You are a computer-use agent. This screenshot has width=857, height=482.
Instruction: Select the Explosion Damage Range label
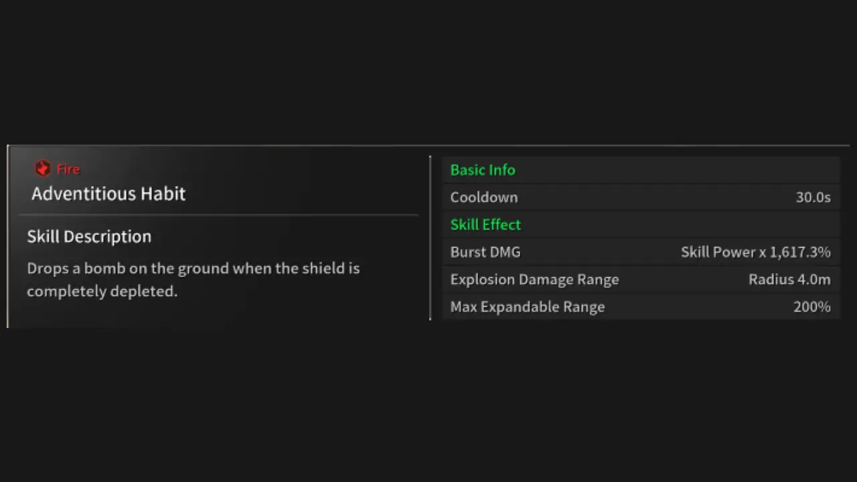coord(534,280)
